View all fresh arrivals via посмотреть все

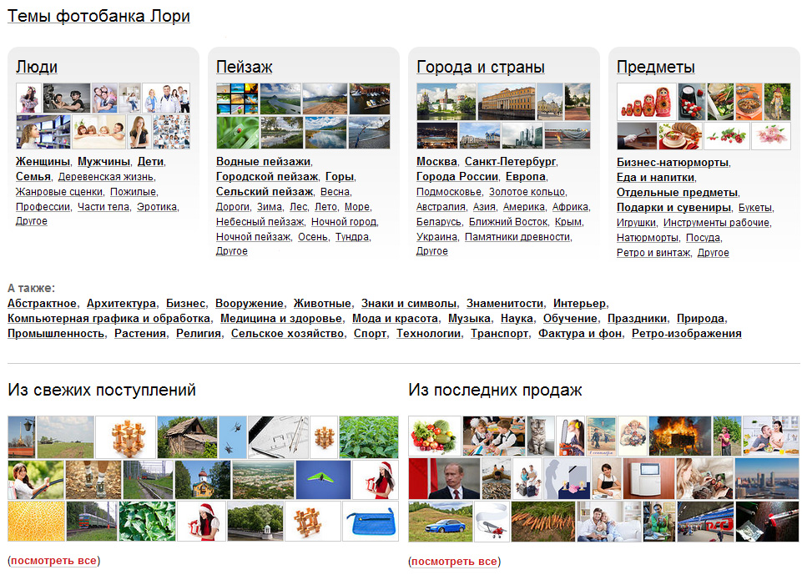(54, 560)
